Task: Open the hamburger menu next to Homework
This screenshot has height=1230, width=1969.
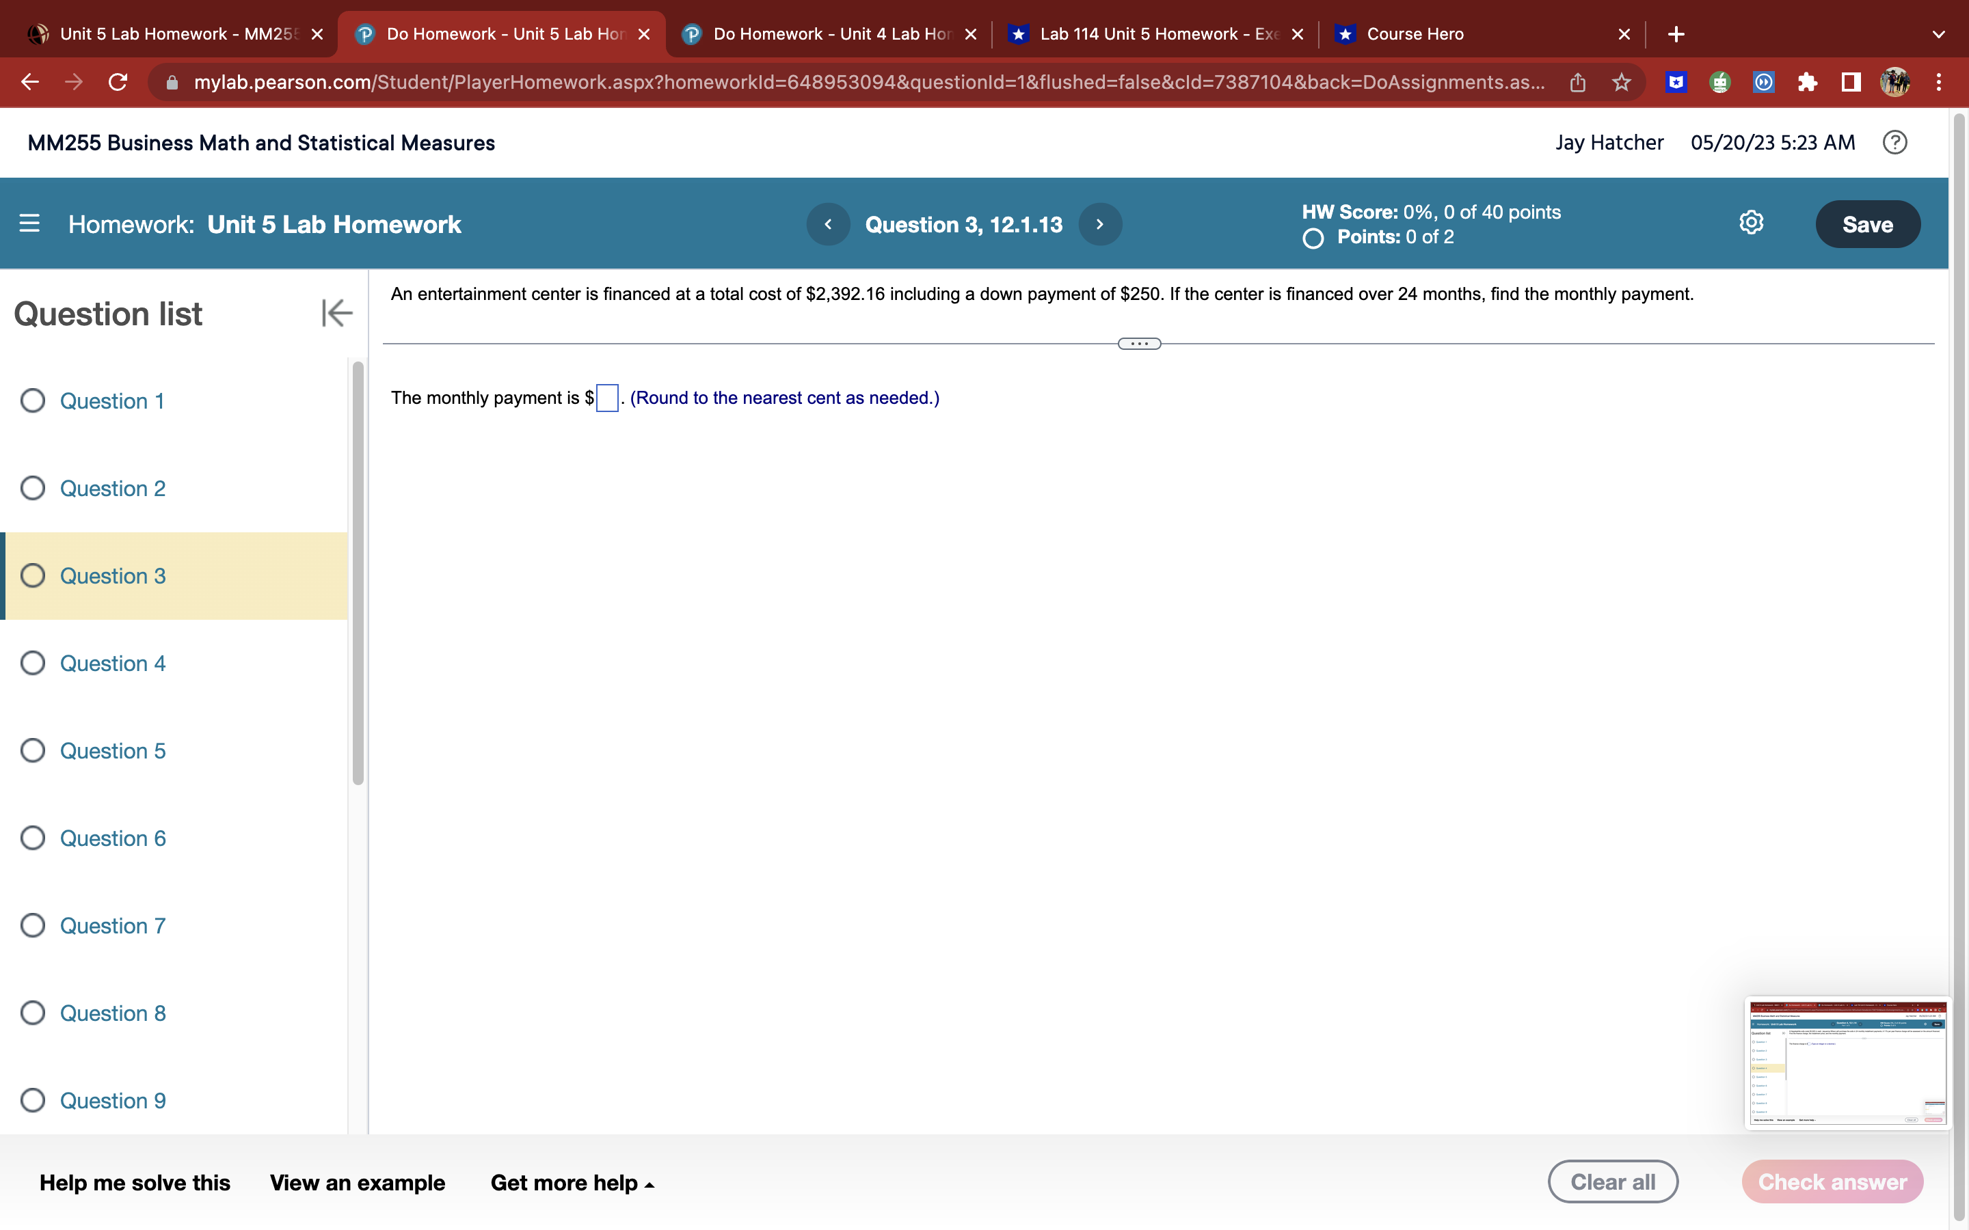Action: (29, 223)
